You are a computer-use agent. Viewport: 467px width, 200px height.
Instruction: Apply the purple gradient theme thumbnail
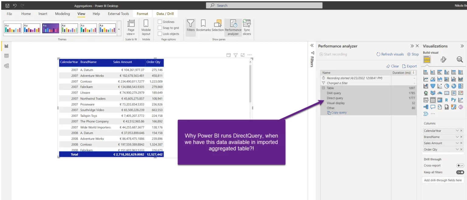(51, 28)
